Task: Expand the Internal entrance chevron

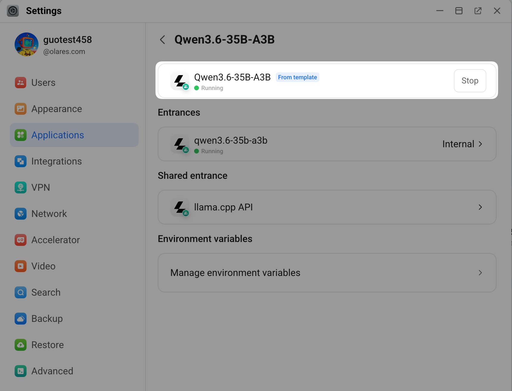Action: pos(480,144)
